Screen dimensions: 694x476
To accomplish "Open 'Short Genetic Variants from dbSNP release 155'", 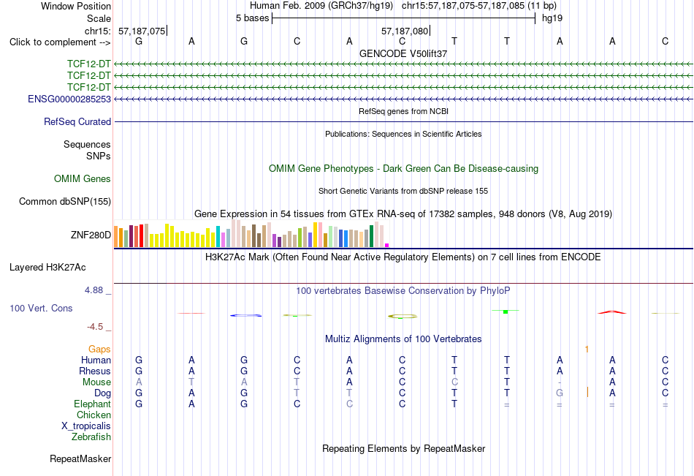I will [x=403, y=191].
